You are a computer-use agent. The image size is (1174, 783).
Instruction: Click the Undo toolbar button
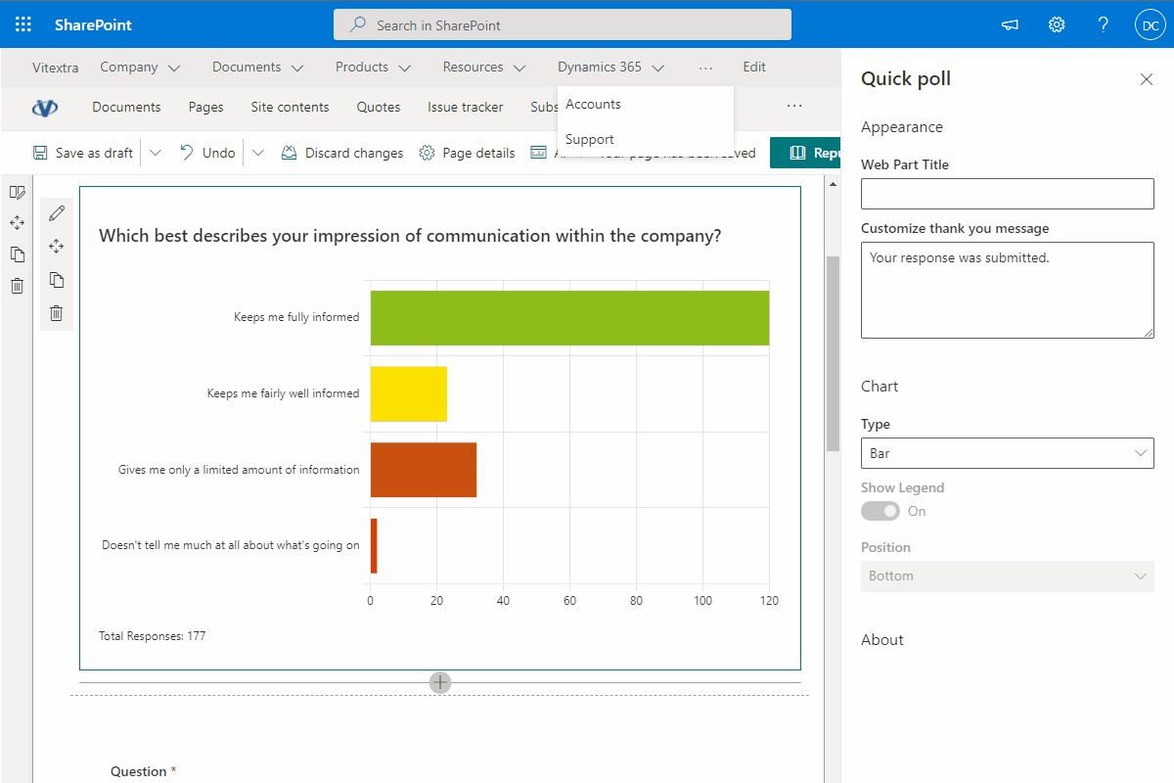(x=207, y=153)
